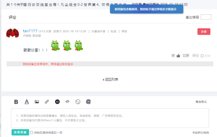The image size is (217, 137).
Task: Insert code using the code icon
Action: [x=67, y=102]
